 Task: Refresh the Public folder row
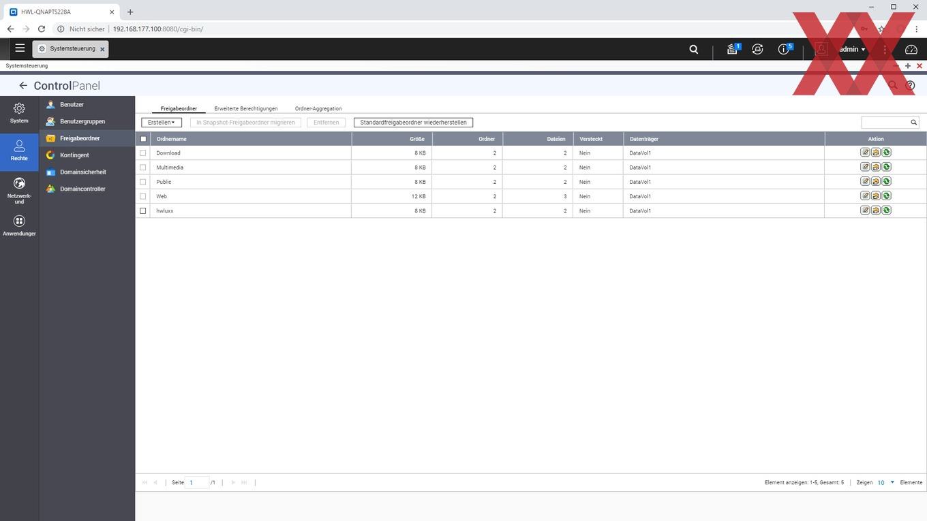click(x=886, y=181)
